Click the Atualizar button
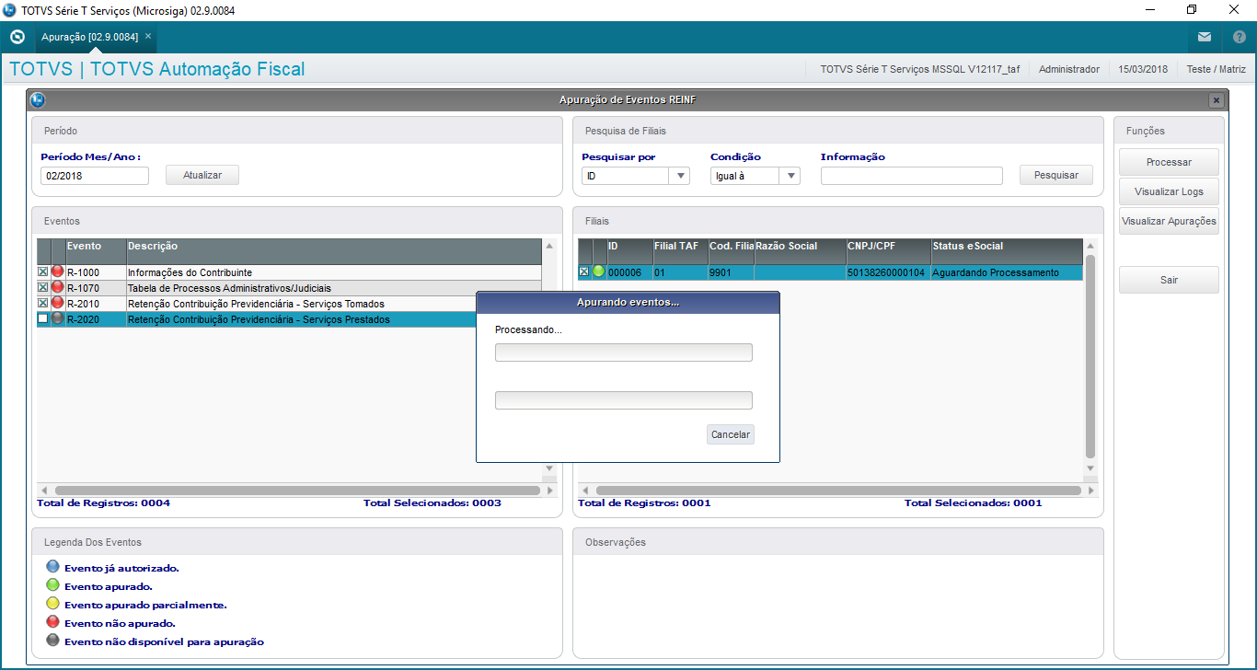The height and width of the screenshot is (670, 1257). point(202,175)
